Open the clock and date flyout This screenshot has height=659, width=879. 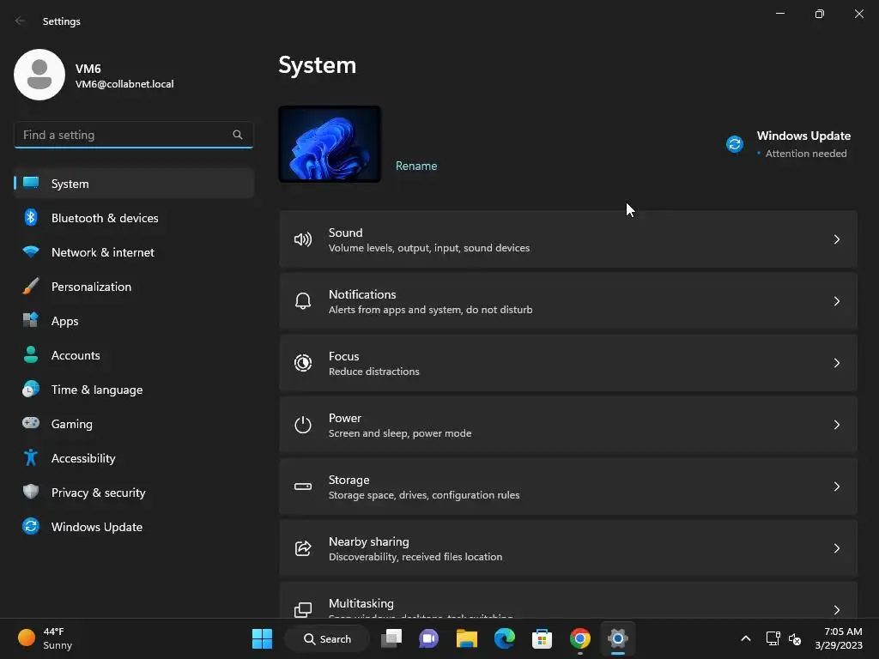click(x=839, y=638)
